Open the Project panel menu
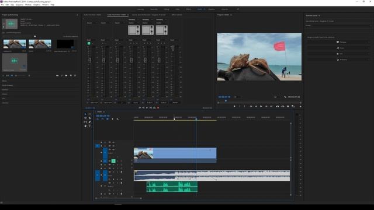This screenshot has height=210, width=374. pos(77,15)
